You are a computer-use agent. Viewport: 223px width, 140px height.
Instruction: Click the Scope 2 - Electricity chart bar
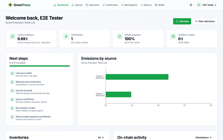click(x=118, y=94)
